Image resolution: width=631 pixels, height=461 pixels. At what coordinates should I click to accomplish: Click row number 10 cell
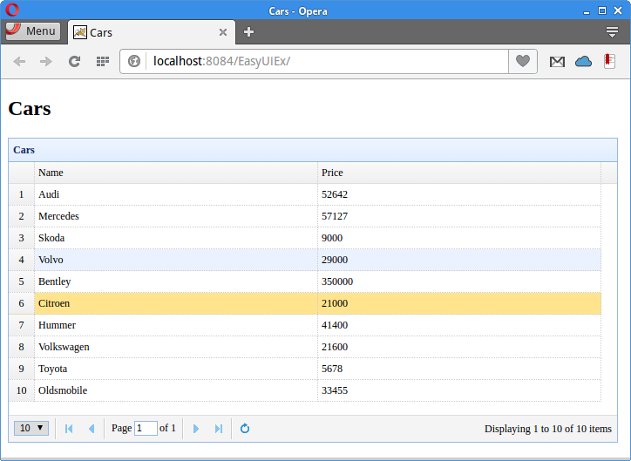coord(21,390)
